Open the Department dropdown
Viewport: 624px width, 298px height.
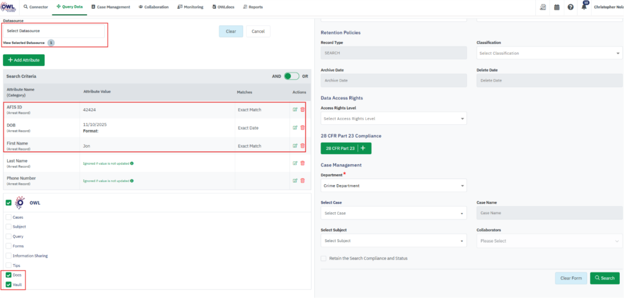(x=393, y=186)
